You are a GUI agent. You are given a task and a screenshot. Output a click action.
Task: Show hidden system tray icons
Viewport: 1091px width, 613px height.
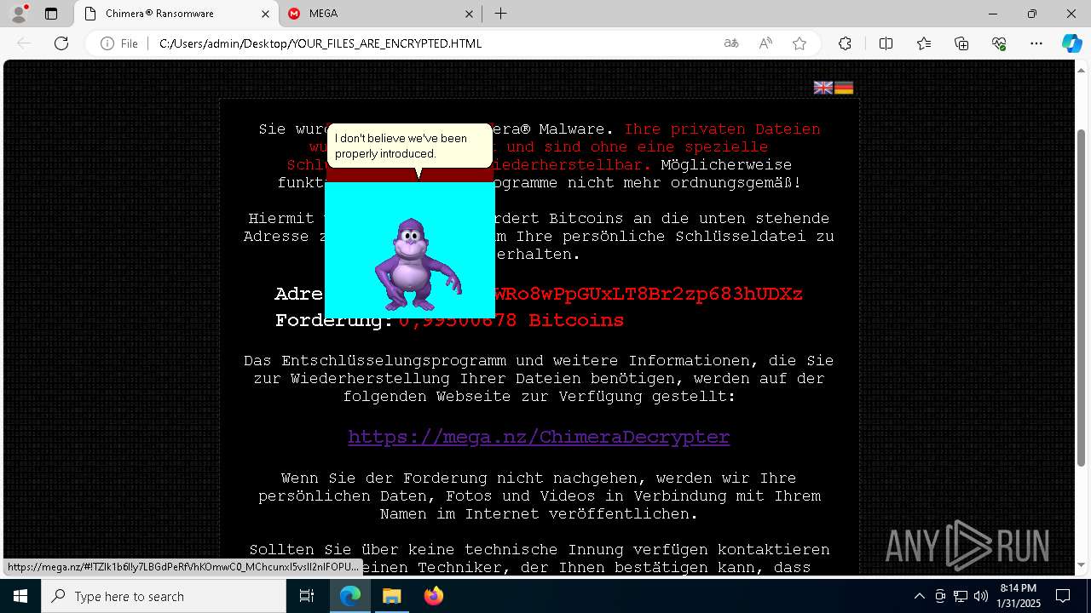pyautogui.click(x=919, y=596)
